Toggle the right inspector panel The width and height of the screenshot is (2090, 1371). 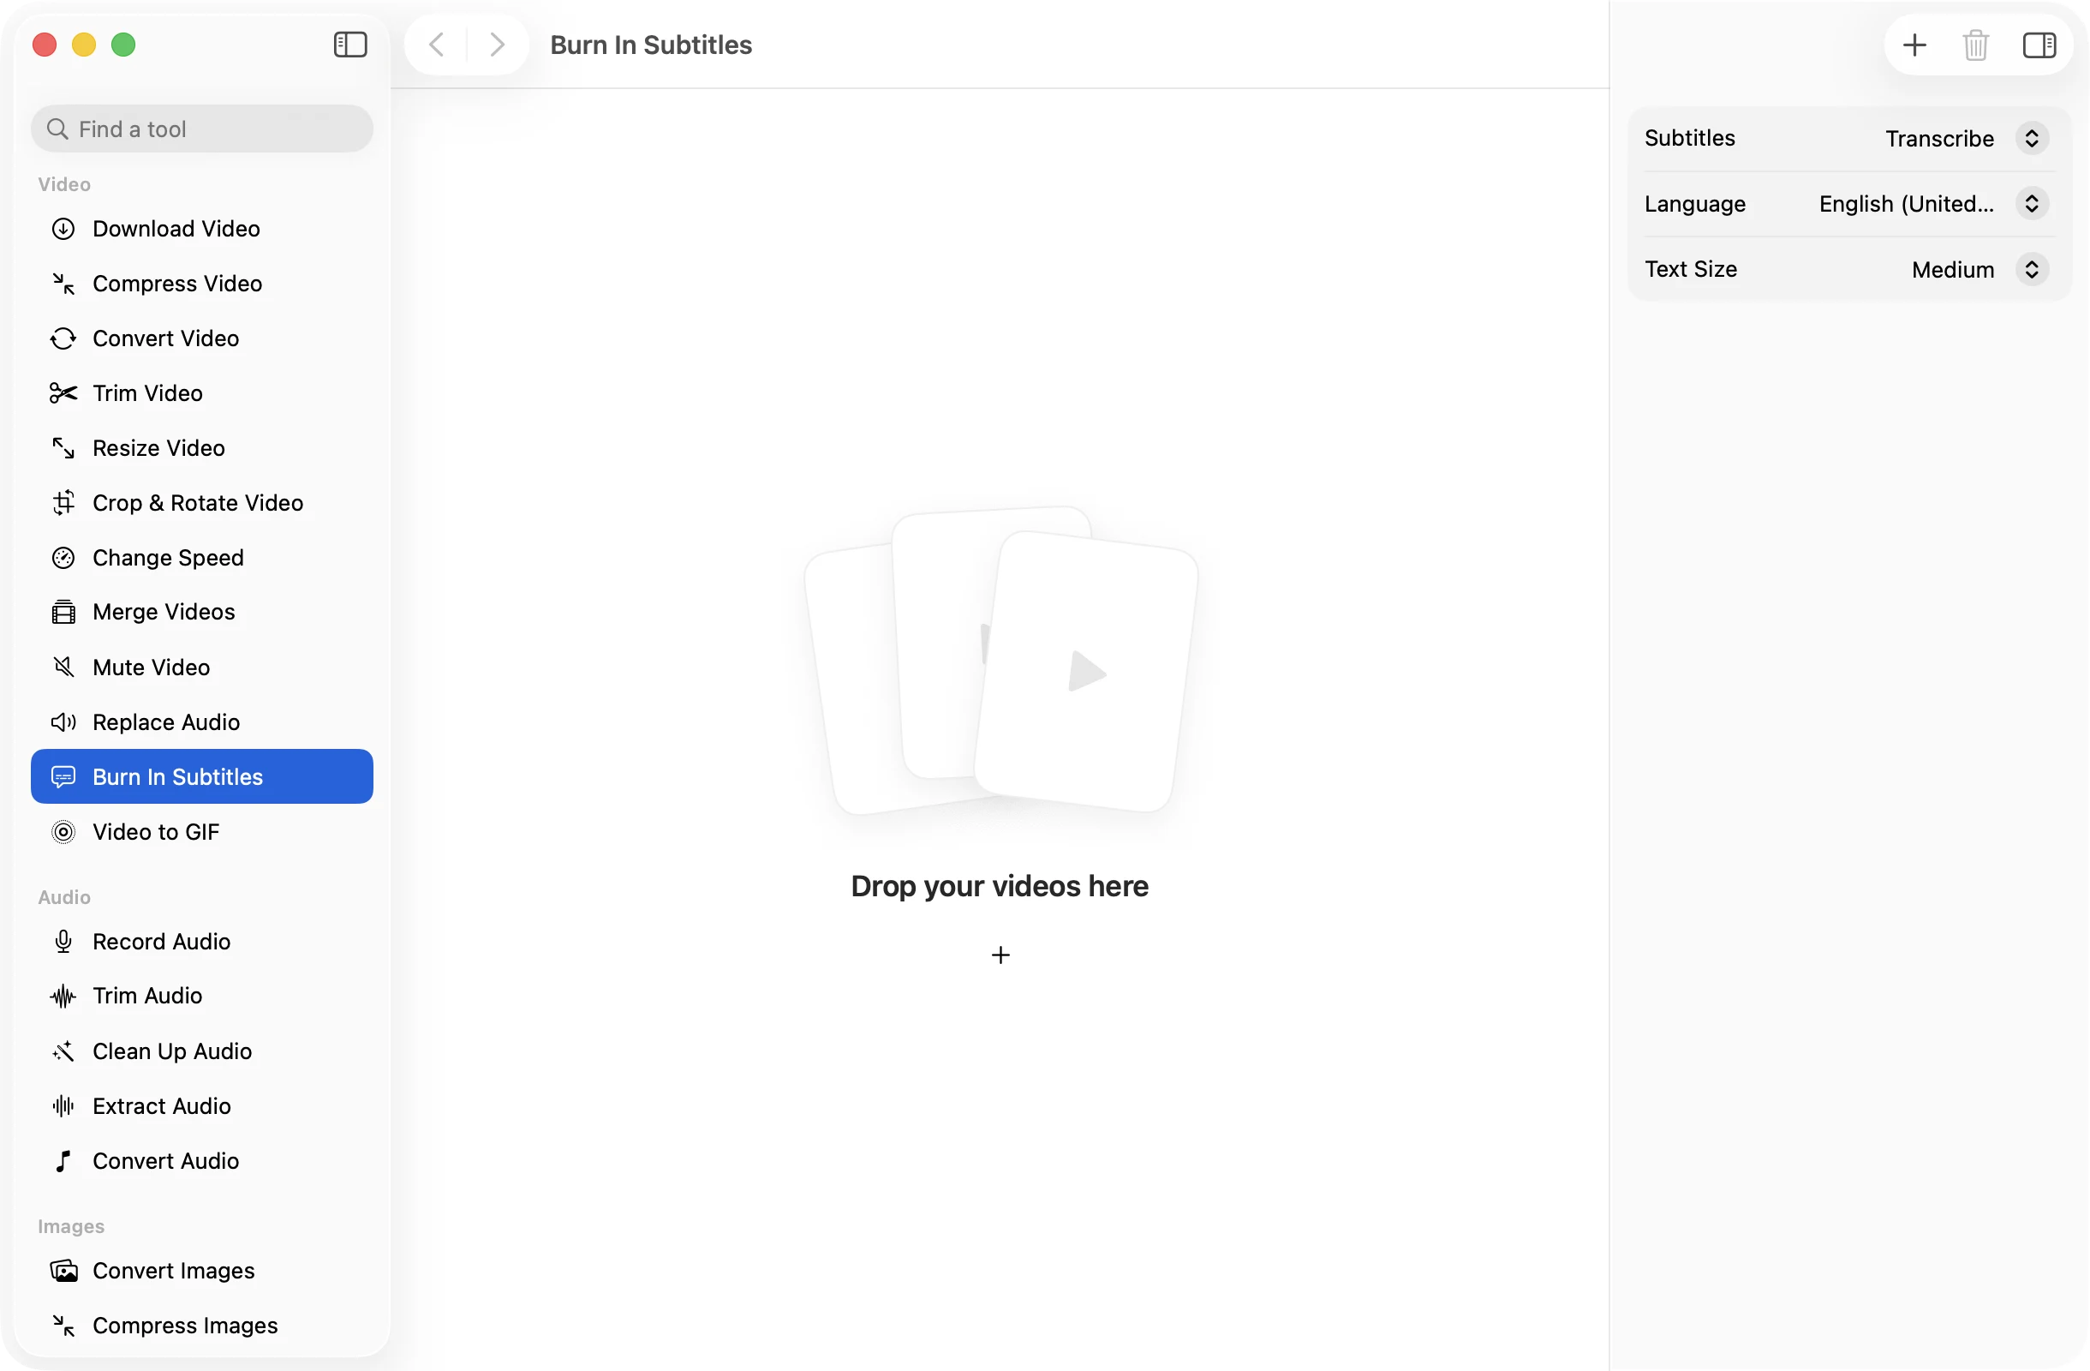coord(2039,45)
